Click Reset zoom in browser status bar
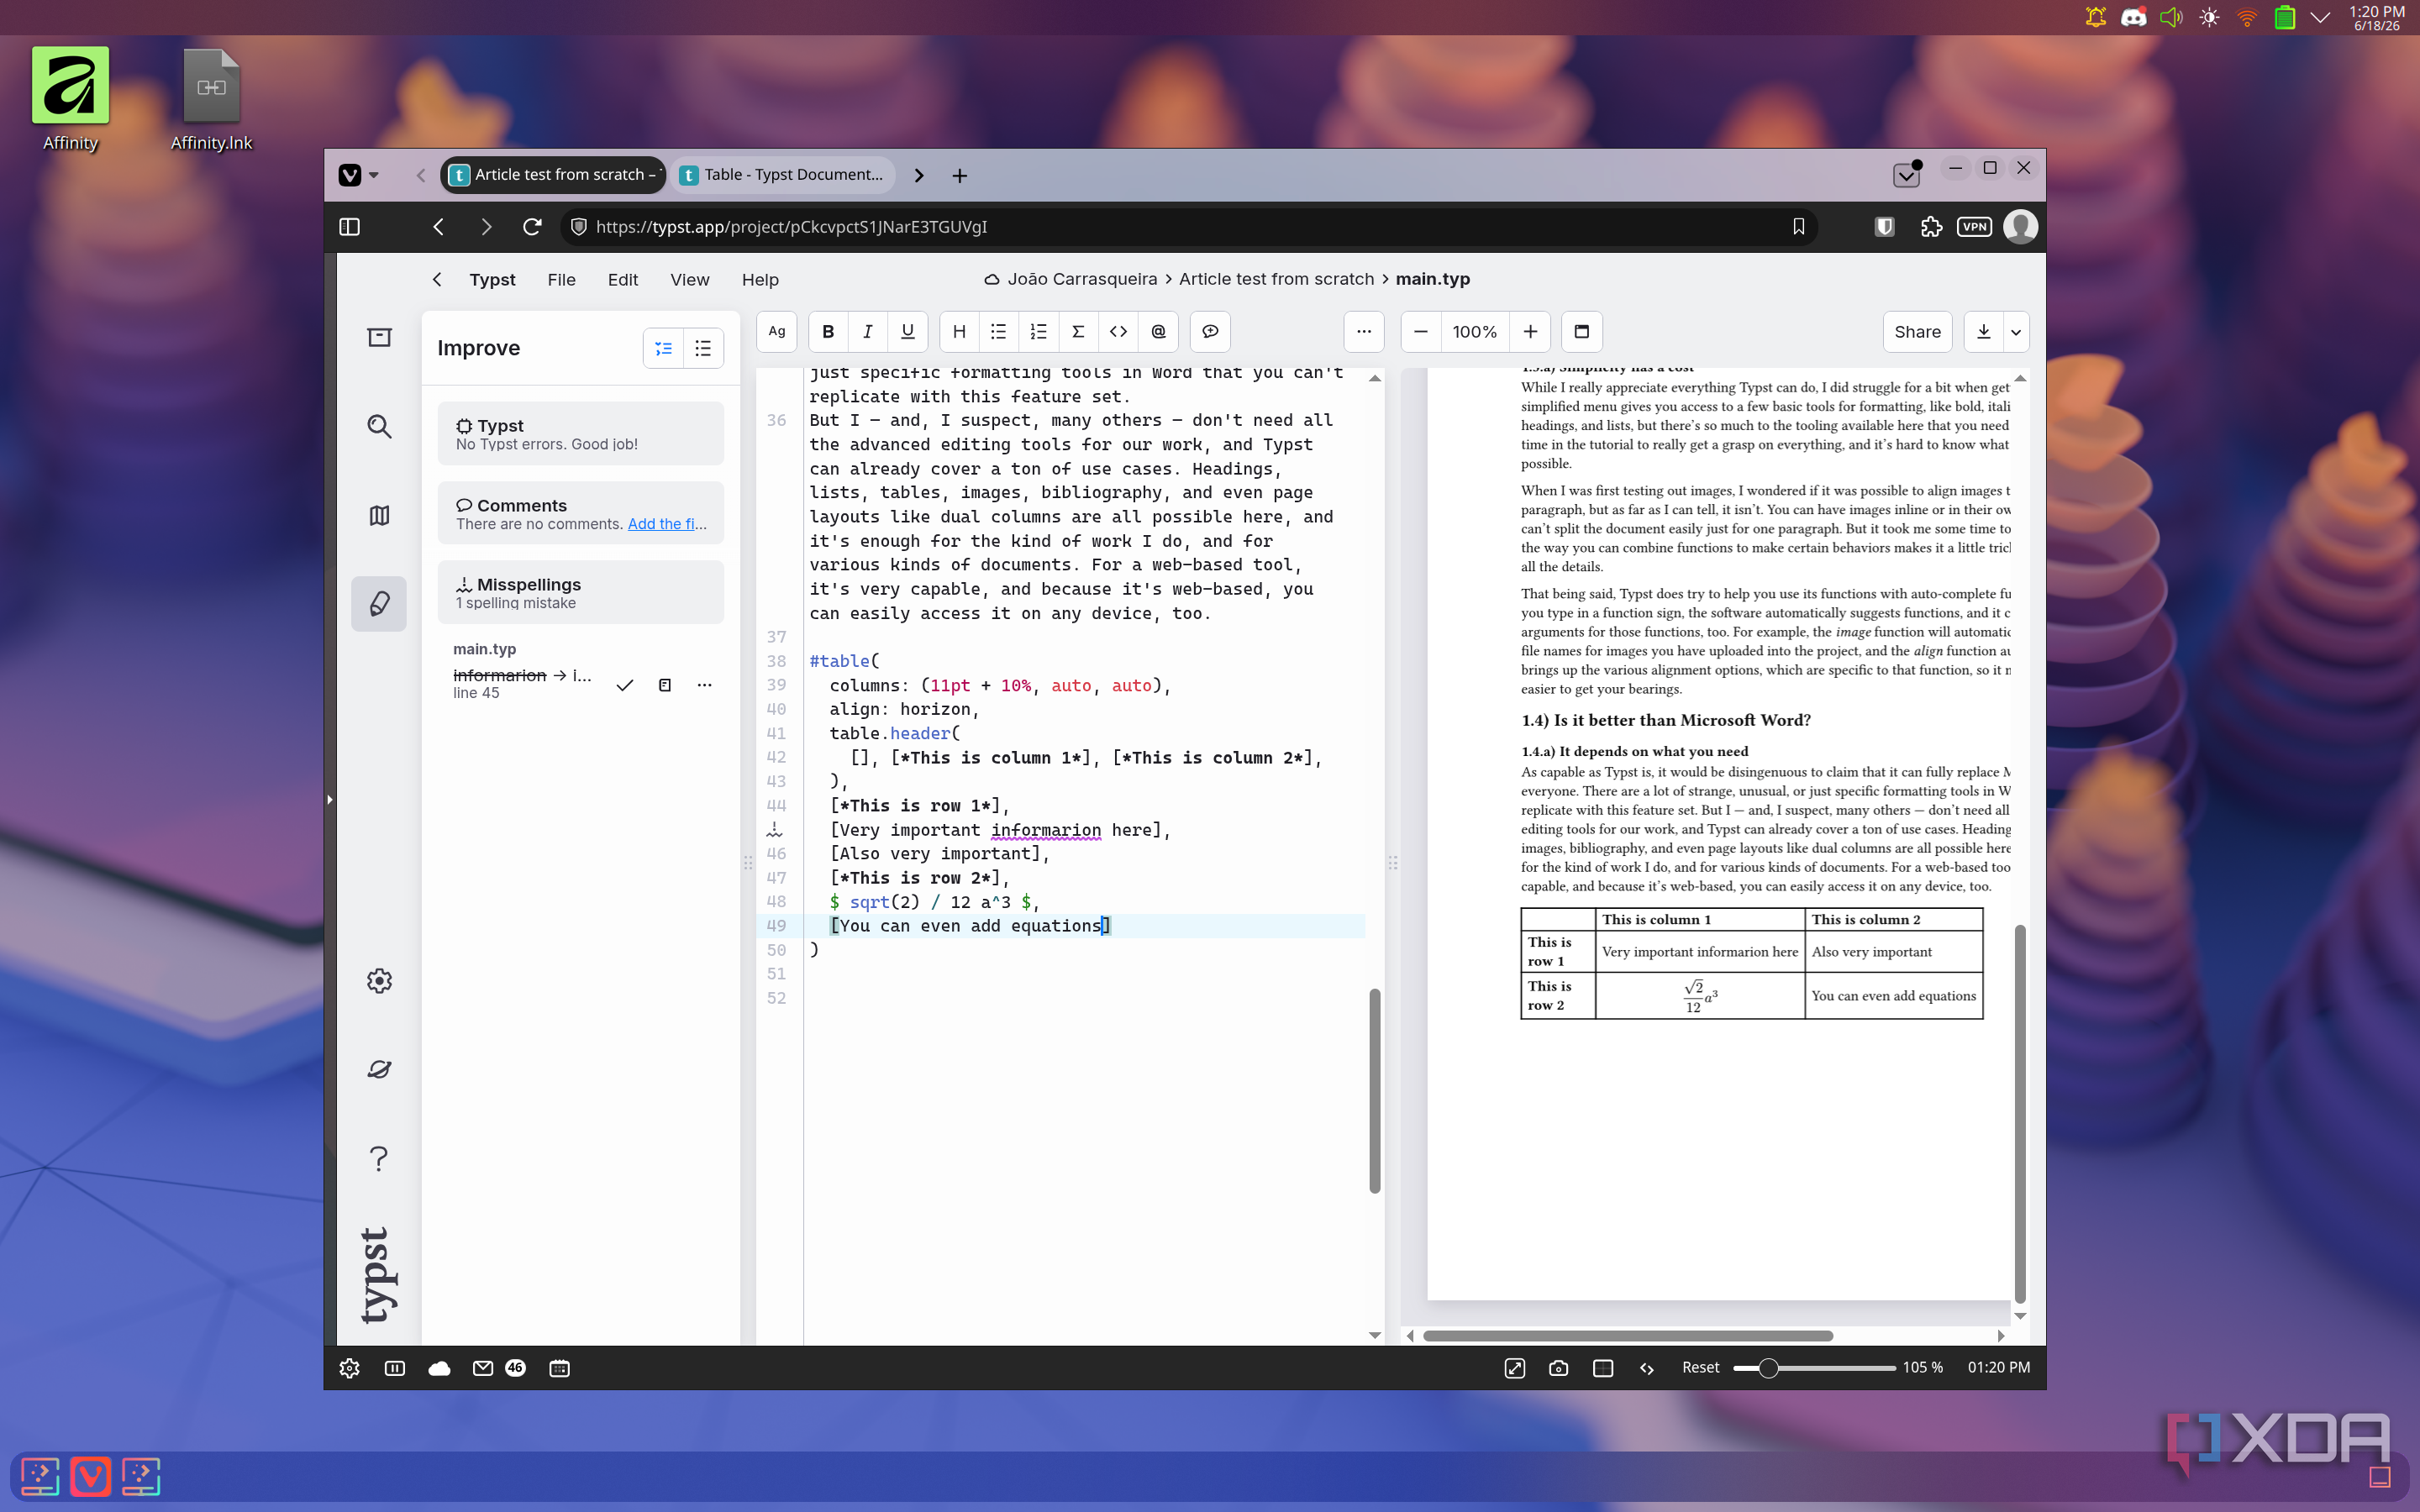 (1700, 1367)
